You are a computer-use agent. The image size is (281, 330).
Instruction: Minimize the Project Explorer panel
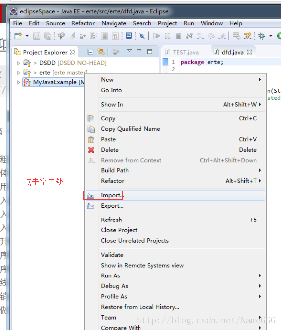(x=139, y=51)
